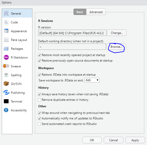Uncheck automatically notify of RStudio updates
The height and width of the screenshot is (145, 147).
coord(39,118)
